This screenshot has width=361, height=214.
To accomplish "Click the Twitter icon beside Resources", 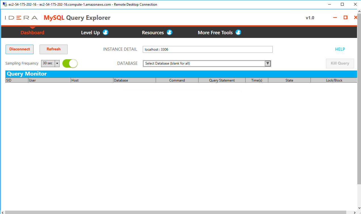I will point(169,32).
